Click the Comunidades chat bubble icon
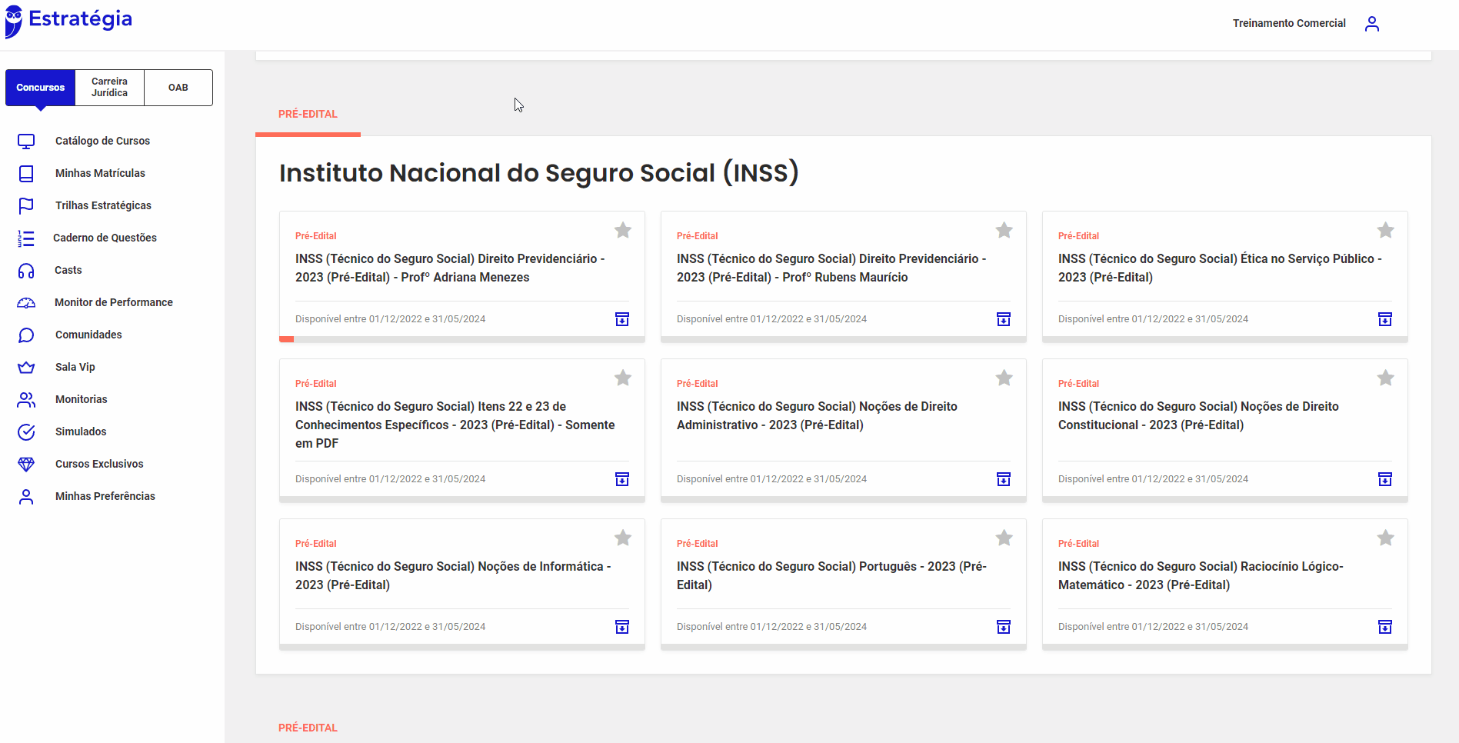 (x=26, y=335)
